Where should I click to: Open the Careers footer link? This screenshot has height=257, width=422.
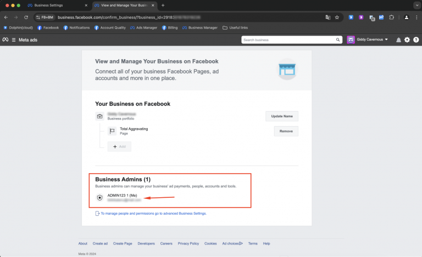[x=166, y=244]
